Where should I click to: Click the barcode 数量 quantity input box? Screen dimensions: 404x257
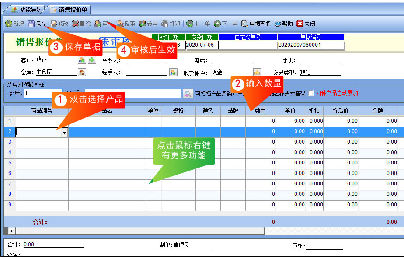43,93
